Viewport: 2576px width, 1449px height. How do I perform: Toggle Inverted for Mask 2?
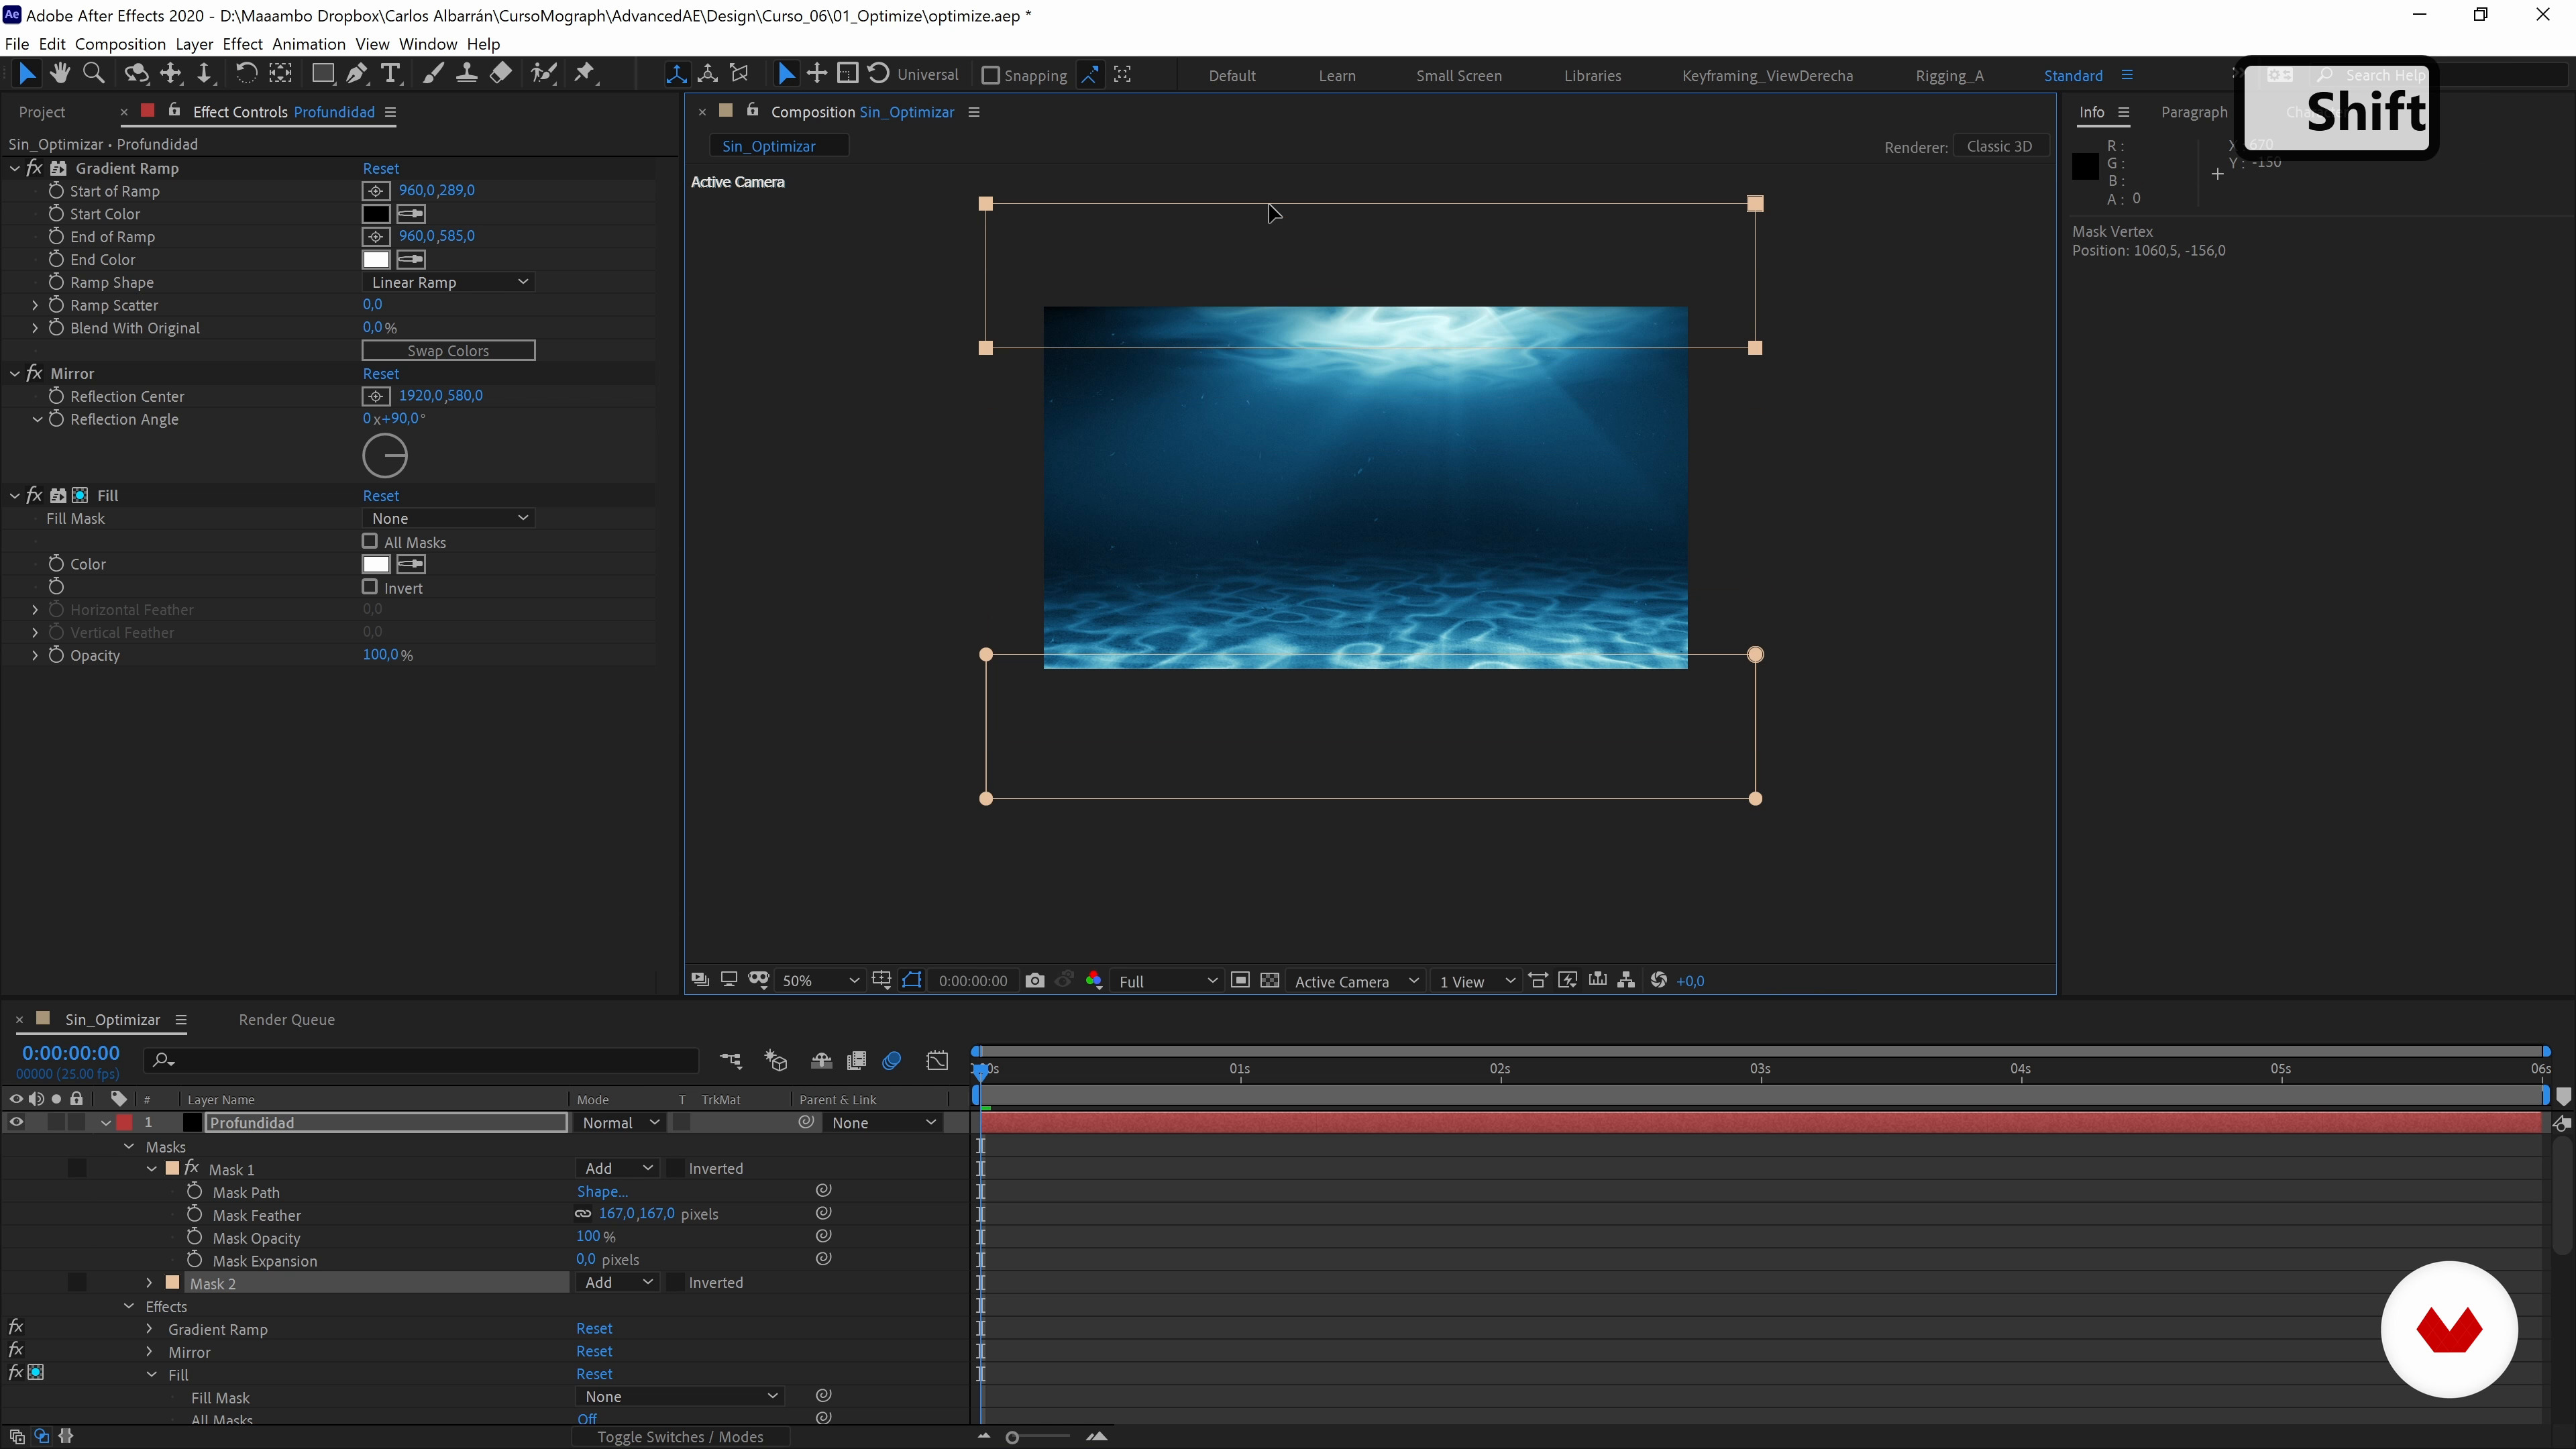coord(676,1283)
